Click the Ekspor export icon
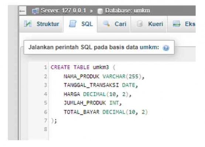The image size is (205, 147). 177,24
